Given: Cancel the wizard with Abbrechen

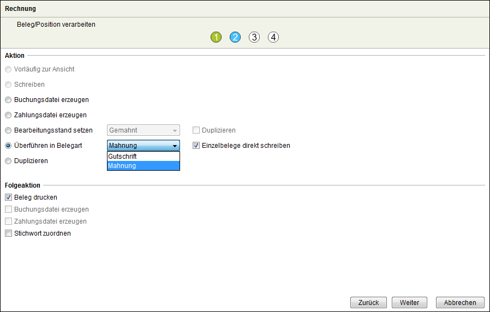Looking at the screenshot, I should tap(459, 302).
